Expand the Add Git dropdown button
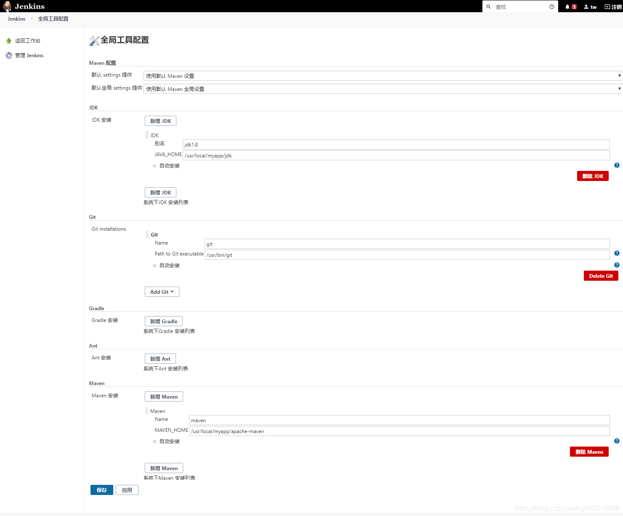This screenshot has height=516, width=623. 162,292
